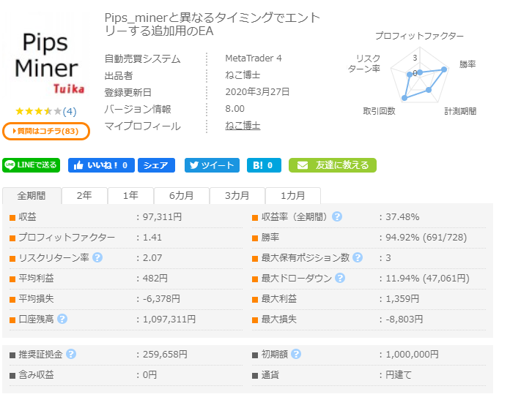Click the 初期額 value 1,000,000円
The height and width of the screenshot is (397, 510).
[x=412, y=354]
